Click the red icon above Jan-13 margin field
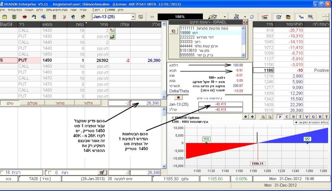332x191 pixels. pyautogui.click(x=178, y=97)
